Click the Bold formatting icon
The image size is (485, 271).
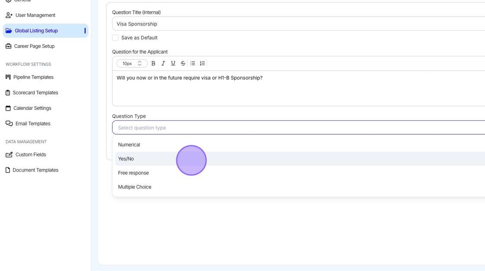153,64
